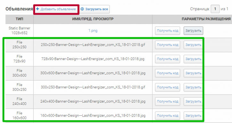Click Получить код for the 240x400 banner
The width and height of the screenshot is (232, 123).
pyautogui.click(x=167, y=102)
